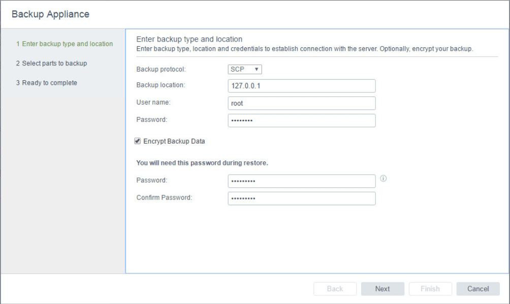Click the info icon beside encryption password

click(x=384, y=179)
